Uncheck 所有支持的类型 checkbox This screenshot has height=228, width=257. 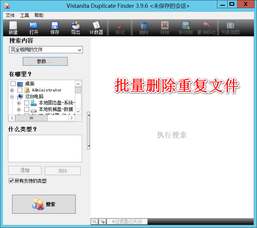[11, 181]
